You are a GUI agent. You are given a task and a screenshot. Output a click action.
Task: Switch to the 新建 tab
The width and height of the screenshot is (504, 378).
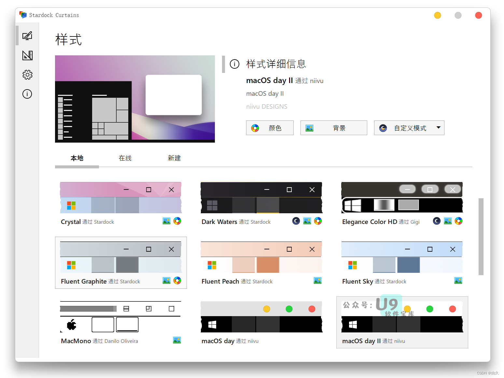[174, 158]
